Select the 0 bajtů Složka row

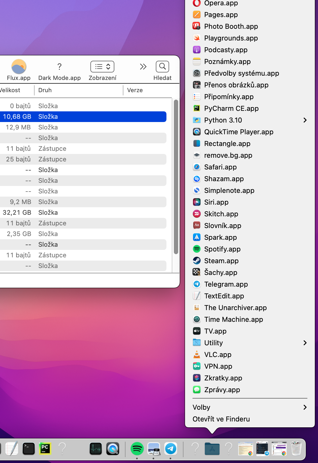(x=83, y=106)
